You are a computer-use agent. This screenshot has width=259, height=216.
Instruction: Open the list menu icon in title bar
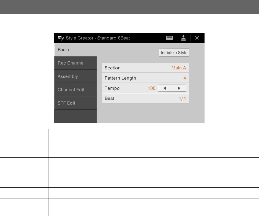coord(169,38)
